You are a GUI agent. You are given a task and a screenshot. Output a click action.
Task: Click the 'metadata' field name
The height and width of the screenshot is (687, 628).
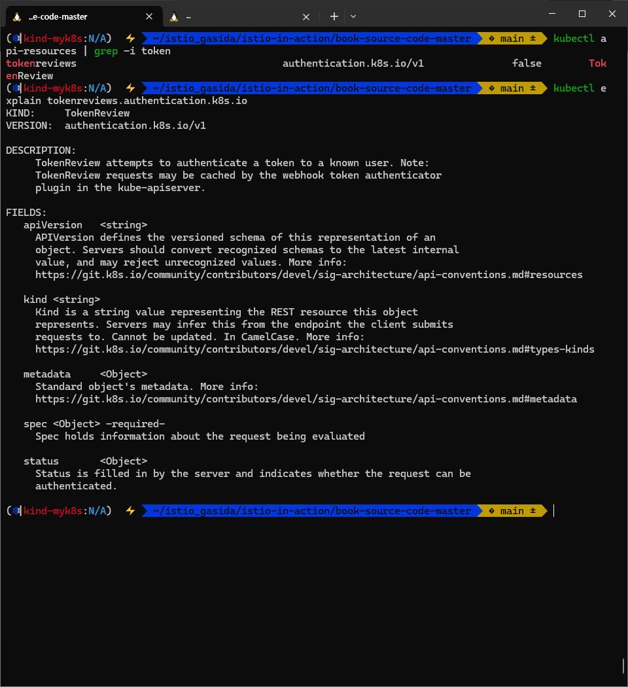(47, 374)
